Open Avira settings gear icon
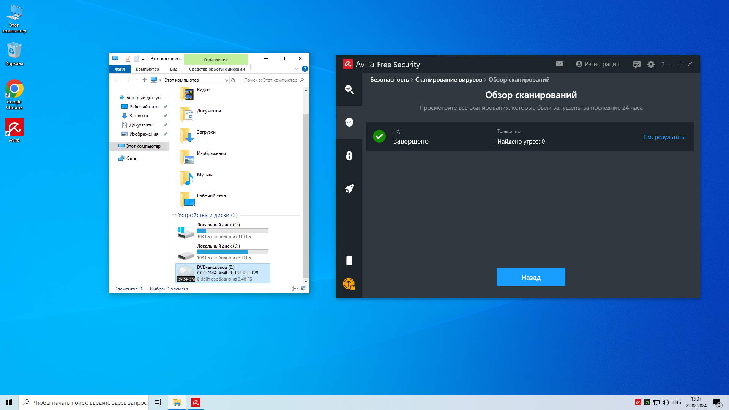The width and height of the screenshot is (729, 410). pos(651,65)
